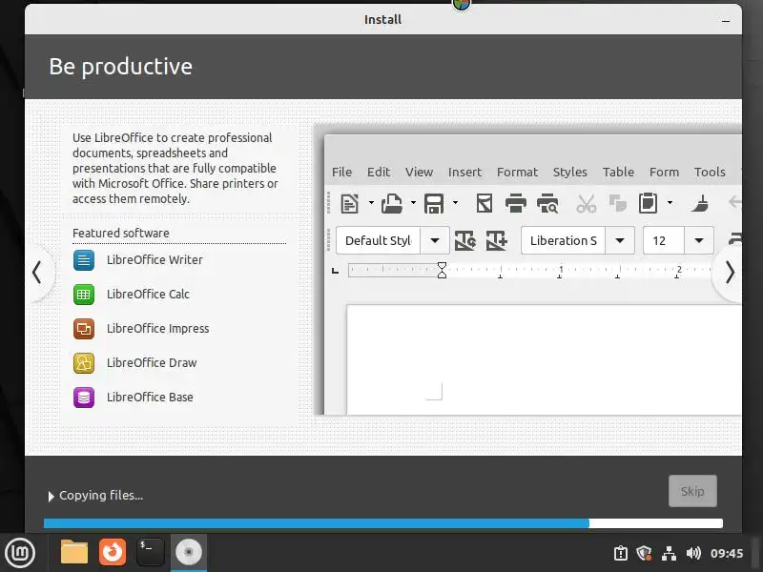Click the New Style from Selection icon
This screenshot has height=572, width=763.
click(496, 241)
